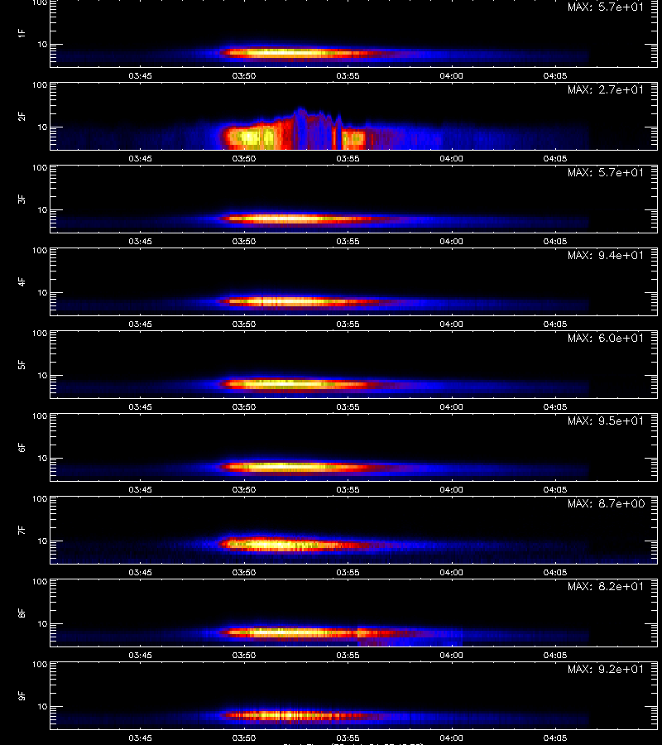Click the 10 y-axis label of 7F panel
The height and width of the screenshot is (745, 662).
click(43, 541)
